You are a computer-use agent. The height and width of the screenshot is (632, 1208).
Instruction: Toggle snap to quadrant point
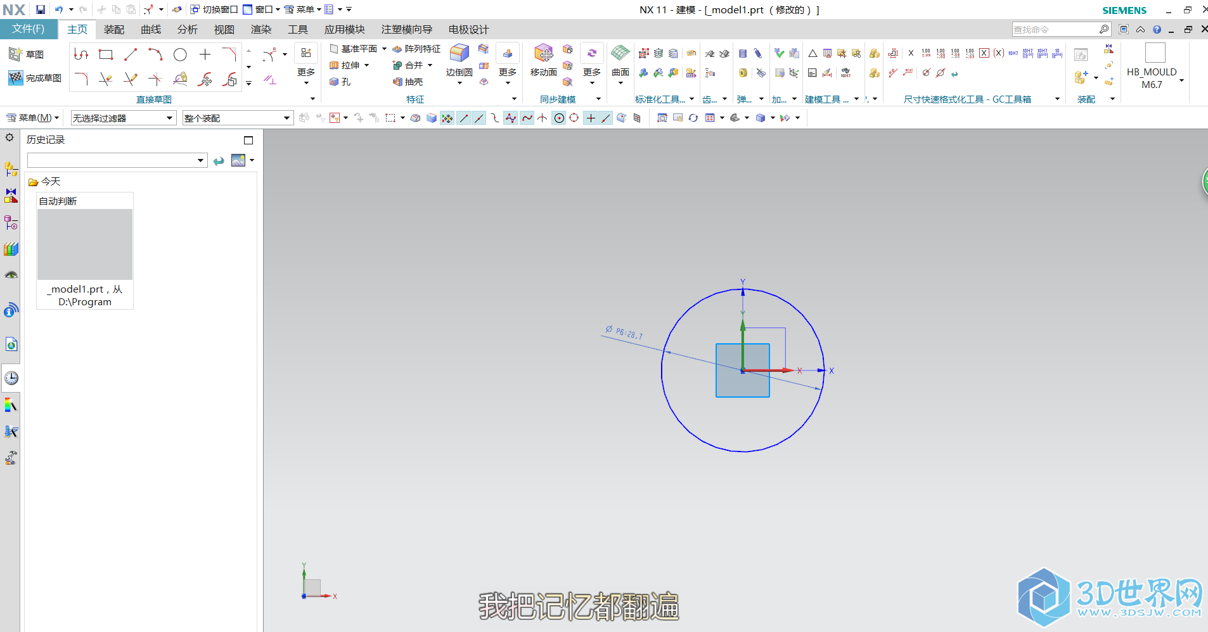tap(574, 118)
